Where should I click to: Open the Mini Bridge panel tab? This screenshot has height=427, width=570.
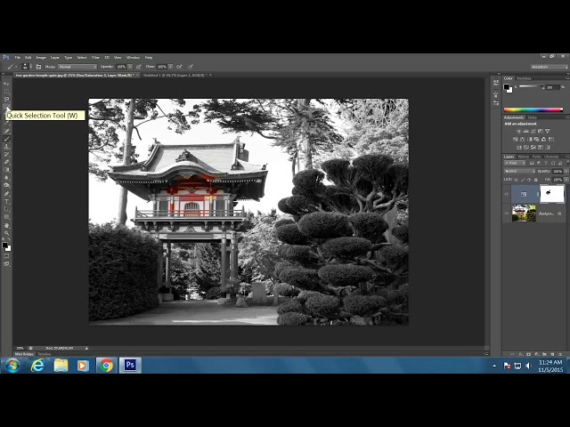point(24,354)
